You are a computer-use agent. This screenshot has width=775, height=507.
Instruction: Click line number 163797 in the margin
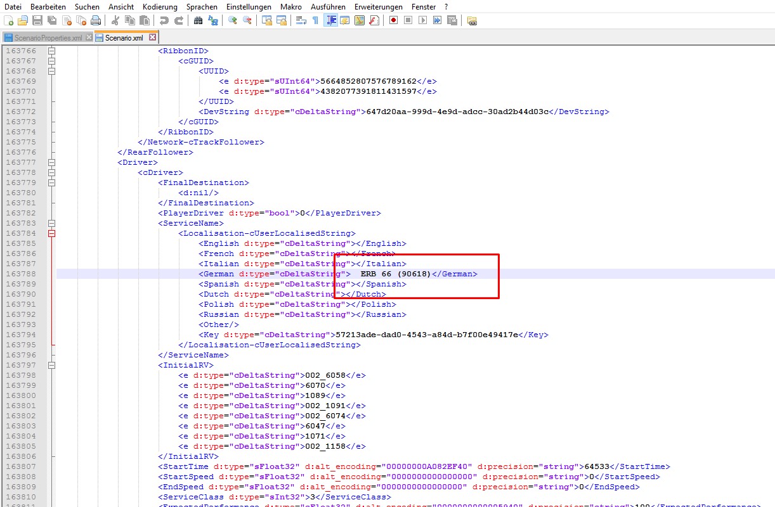coord(21,365)
